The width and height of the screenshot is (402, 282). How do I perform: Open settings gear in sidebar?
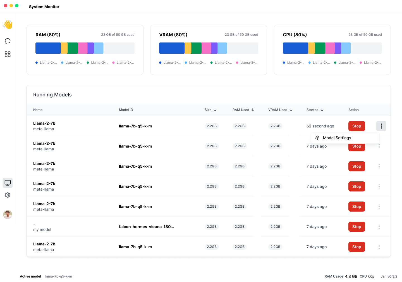click(8, 195)
